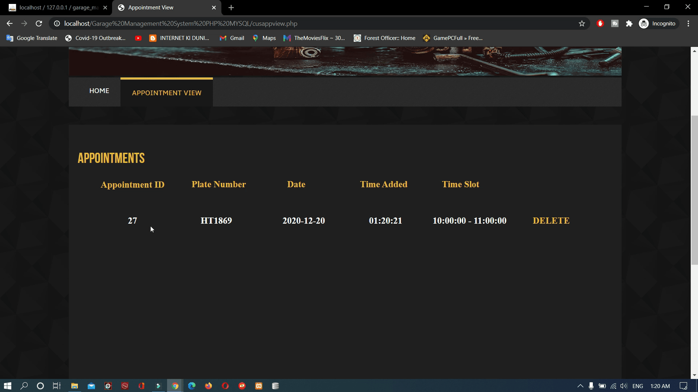698x392 pixels.
Task: Open the Chrome extensions puzzle icon
Action: click(x=629, y=24)
